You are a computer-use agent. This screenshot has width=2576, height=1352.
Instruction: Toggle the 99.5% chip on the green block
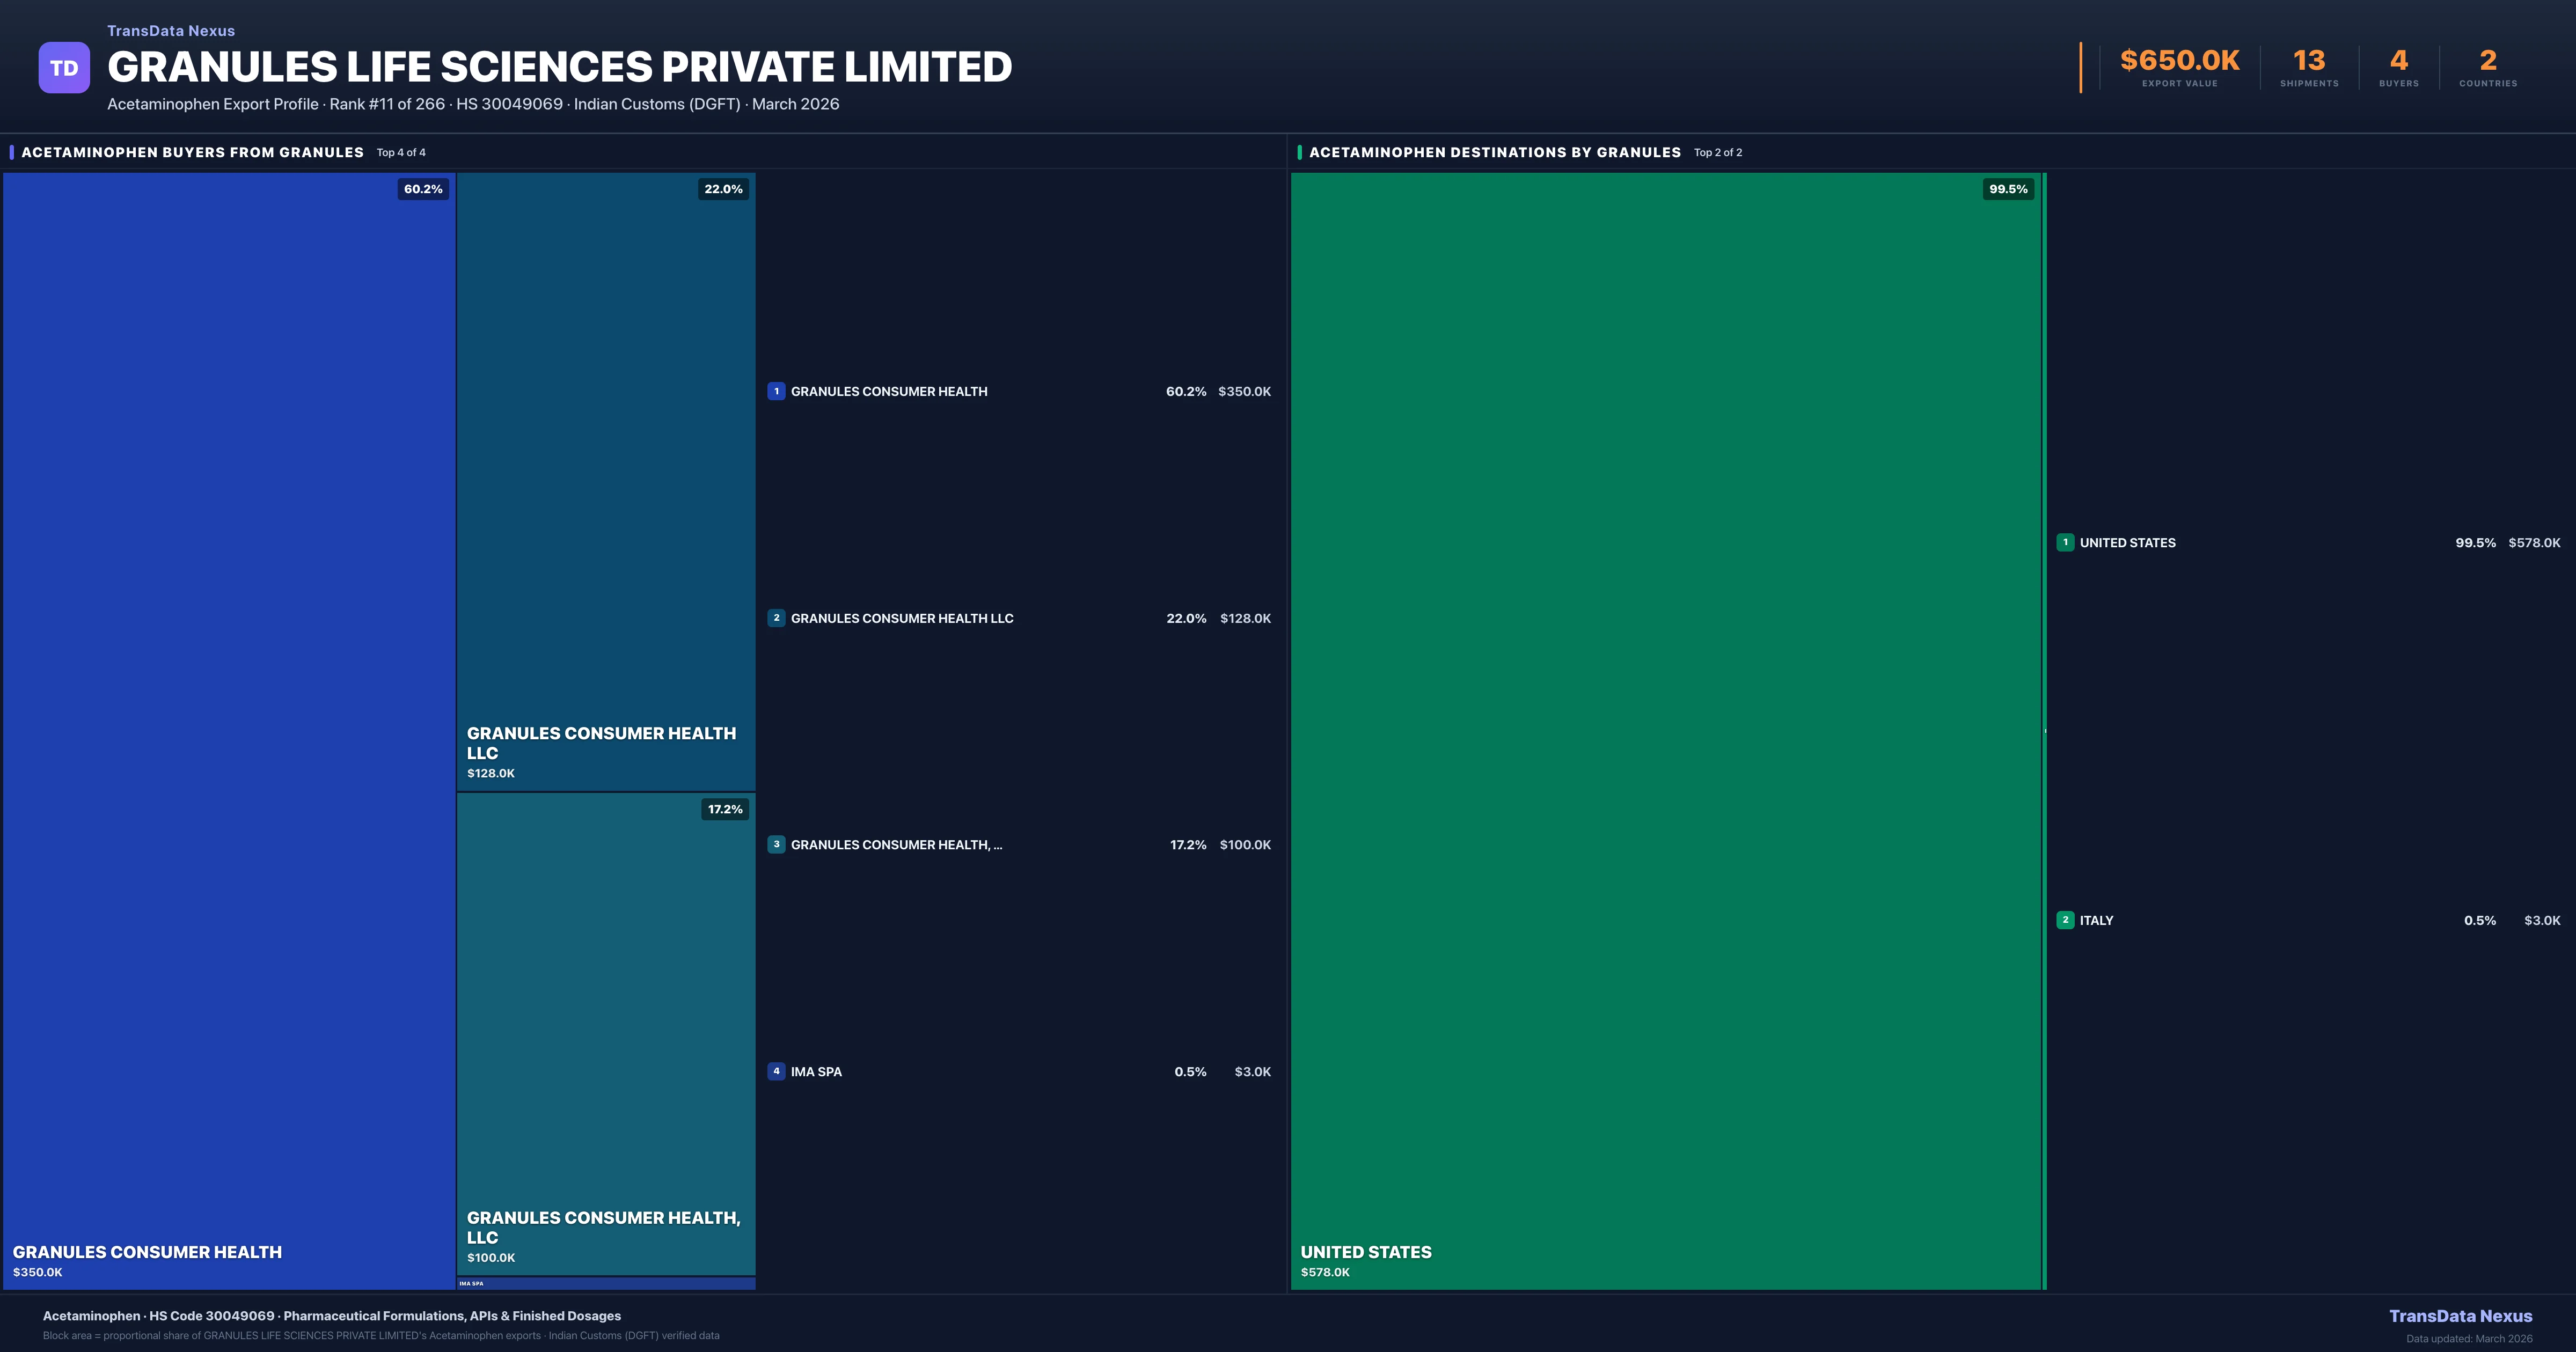tap(2008, 188)
